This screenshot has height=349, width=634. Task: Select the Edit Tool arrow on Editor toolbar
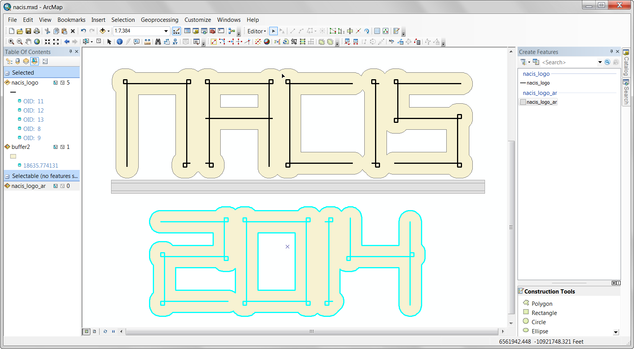pyautogui.click(x=274, y=31)
